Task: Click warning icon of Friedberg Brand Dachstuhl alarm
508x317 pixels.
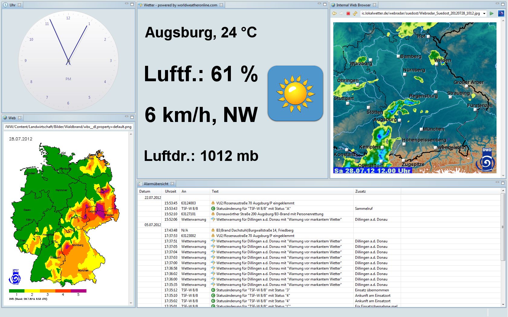Action: [213, 230]
